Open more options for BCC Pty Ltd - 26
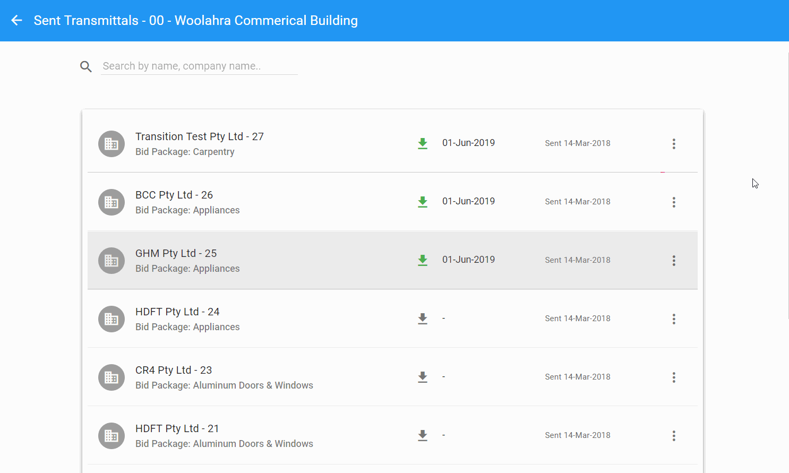The width and height of the screenshot is (789, 473). 674,202
